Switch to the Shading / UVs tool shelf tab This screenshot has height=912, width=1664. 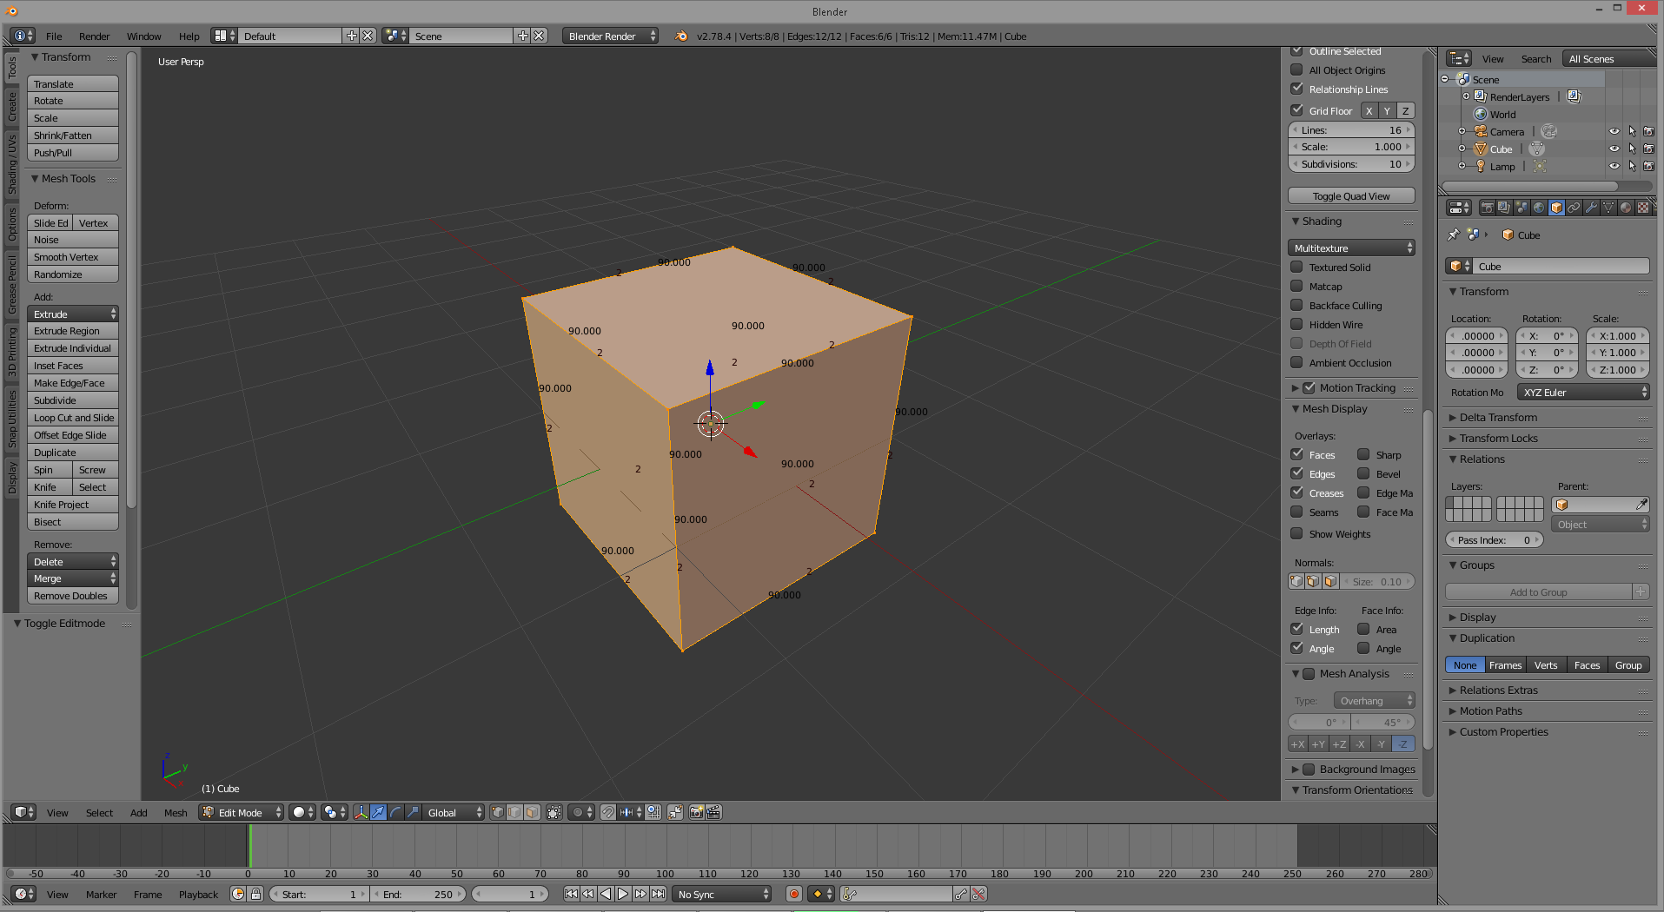[x=12, y=164]
